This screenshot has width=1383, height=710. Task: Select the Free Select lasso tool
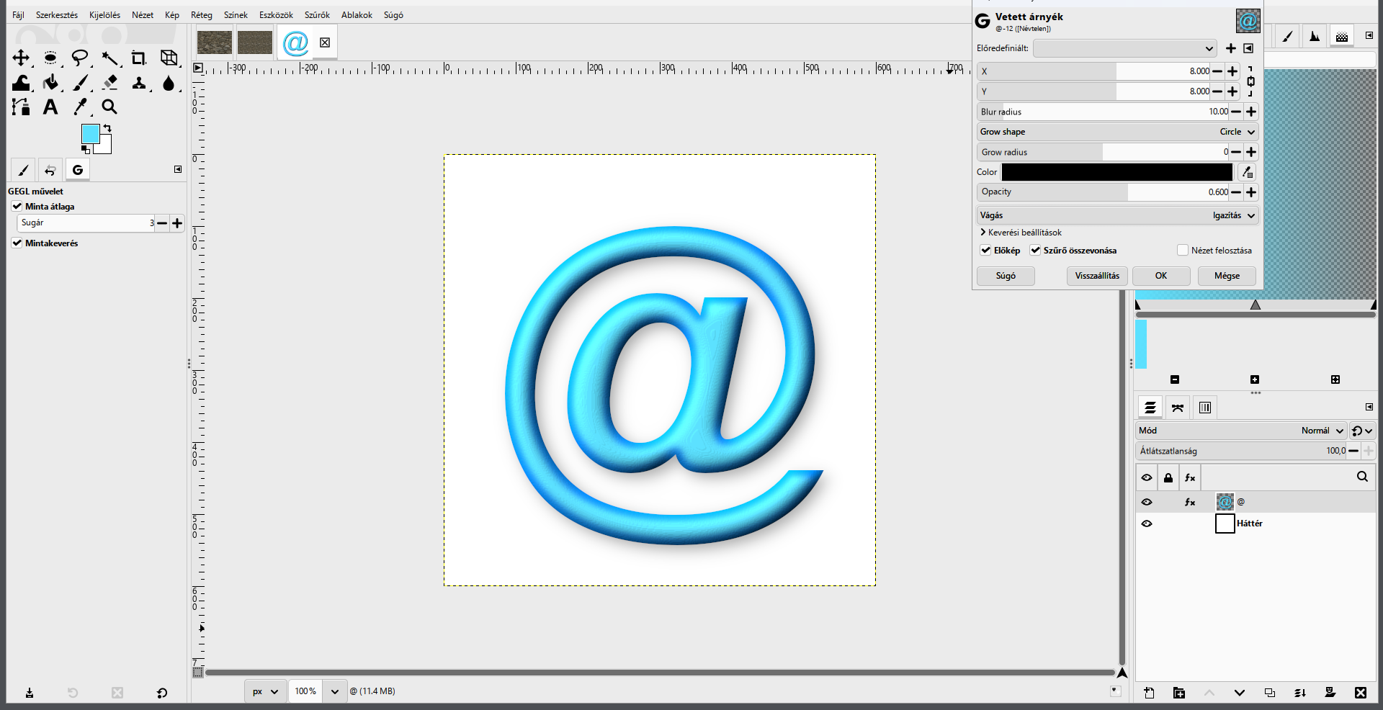click(80, 58)
